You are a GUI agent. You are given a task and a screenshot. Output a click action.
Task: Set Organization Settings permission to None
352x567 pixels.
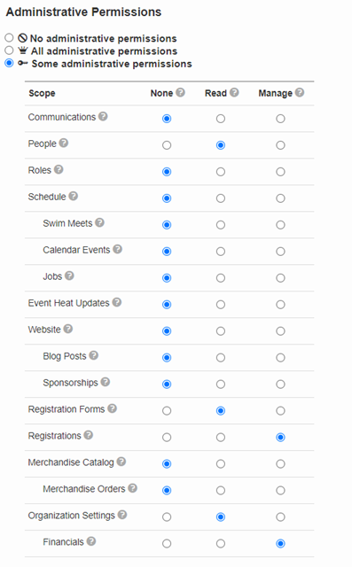click(167, 517)
